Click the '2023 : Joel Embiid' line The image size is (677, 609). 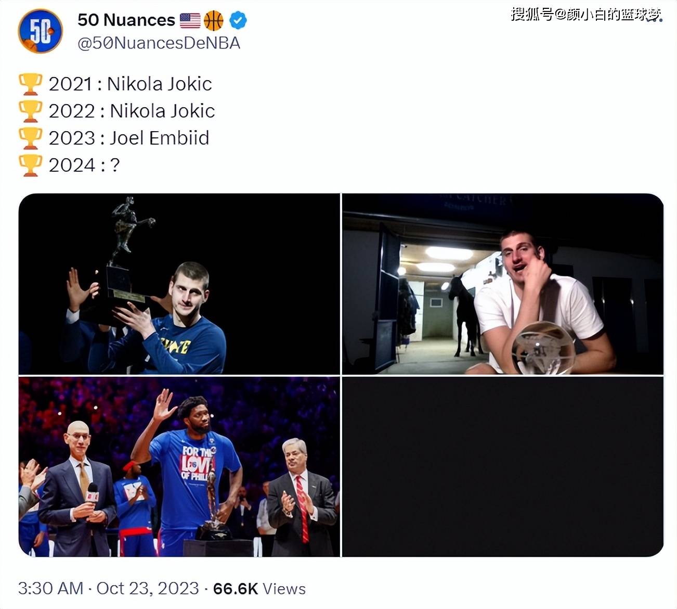(x=129, y=138)
